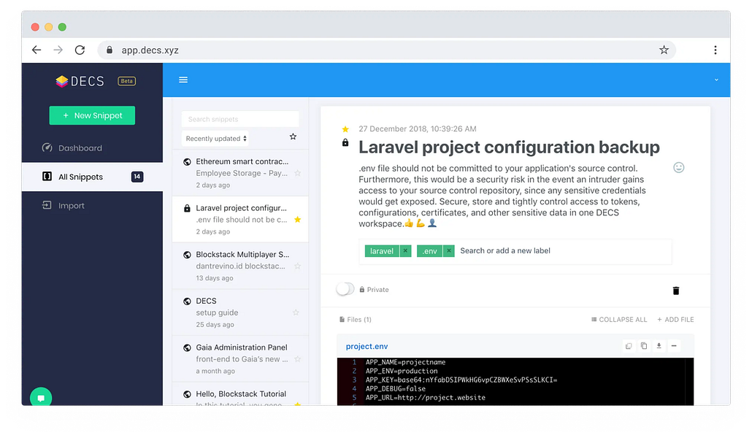Open the Recently updated sort dropdown
This screenshot has height=438, width=752.
tap(215, 139)
